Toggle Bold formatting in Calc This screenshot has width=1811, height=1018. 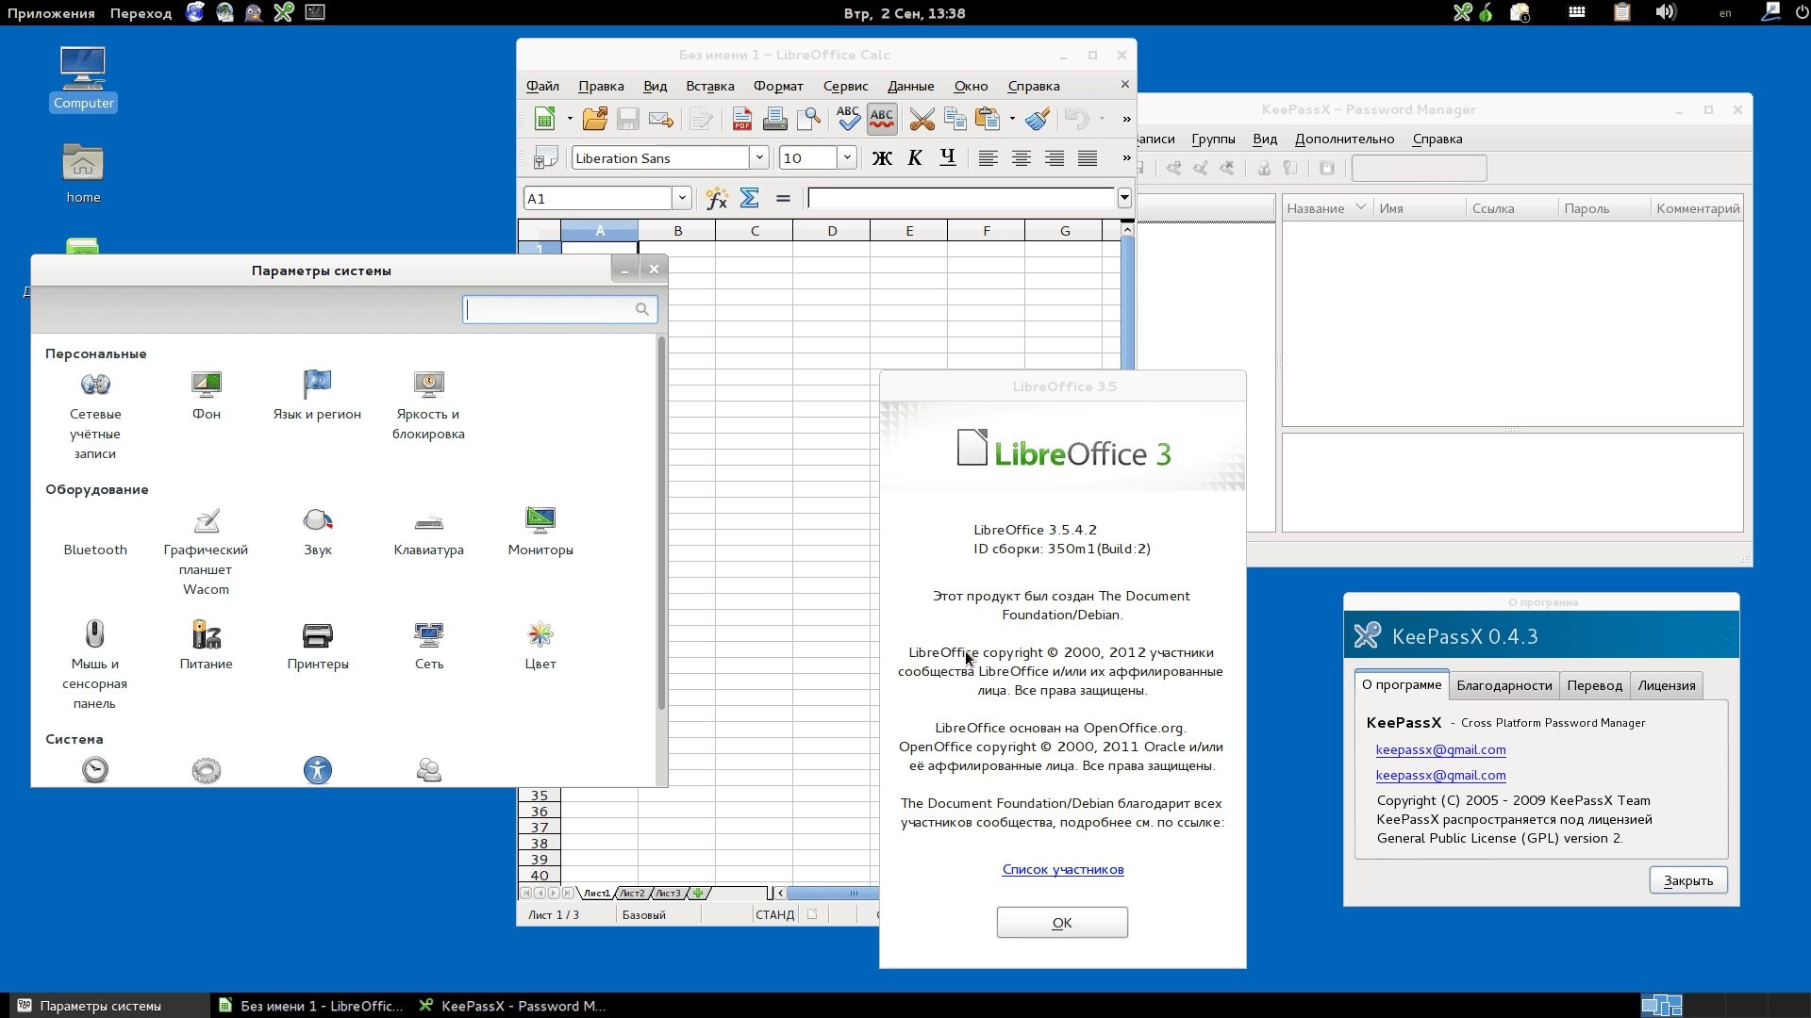[x=882, y=158]
